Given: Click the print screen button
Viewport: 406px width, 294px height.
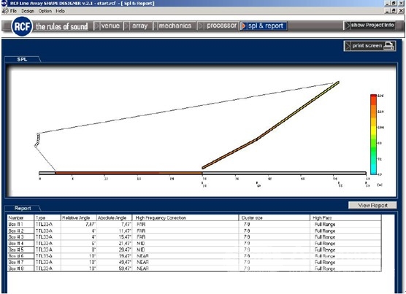Looking at the screenshot, I should 369,46.
